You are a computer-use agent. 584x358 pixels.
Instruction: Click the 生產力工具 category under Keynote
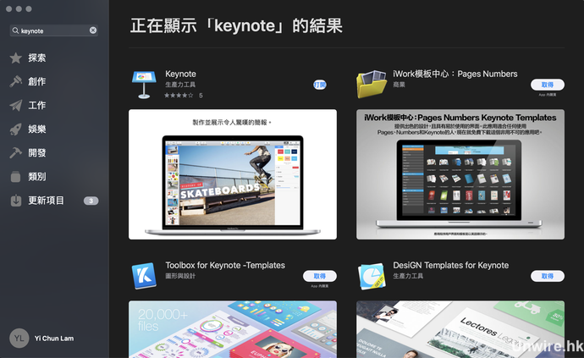click(x=180, y=85)
